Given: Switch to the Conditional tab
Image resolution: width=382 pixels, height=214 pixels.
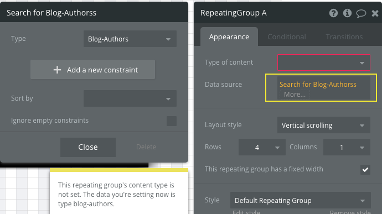Looking at the screenshot, I should point(287,36).
